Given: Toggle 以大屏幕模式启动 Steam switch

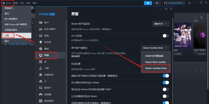Looking at the screenshot, I should point(166,96).
